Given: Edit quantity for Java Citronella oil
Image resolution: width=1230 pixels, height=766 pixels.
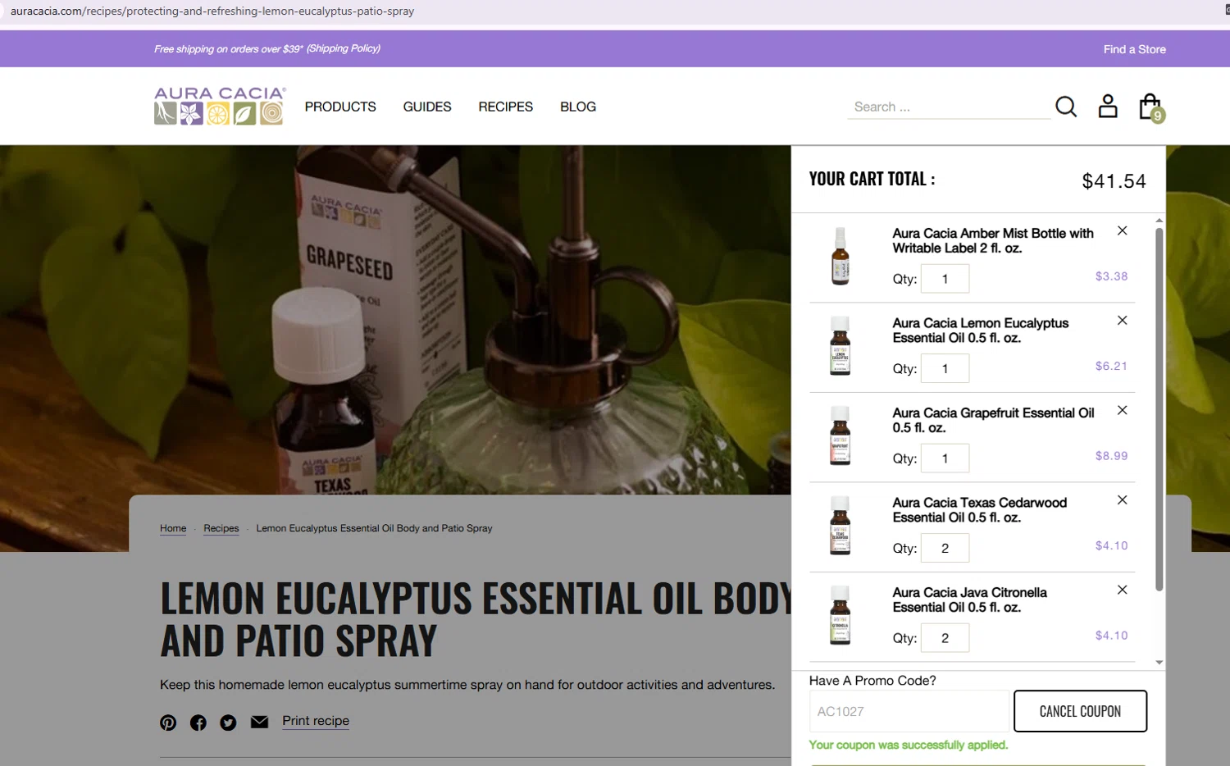Looking at the screenshot, I should click(x=945, y=638).
